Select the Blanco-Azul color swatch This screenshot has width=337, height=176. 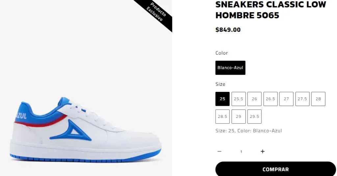(x=230, y=68)
